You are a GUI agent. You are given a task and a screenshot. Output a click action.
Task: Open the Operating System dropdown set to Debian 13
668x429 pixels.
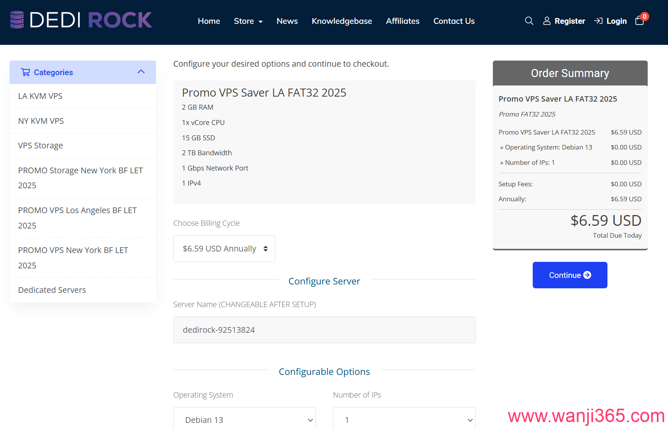[245, 419]
